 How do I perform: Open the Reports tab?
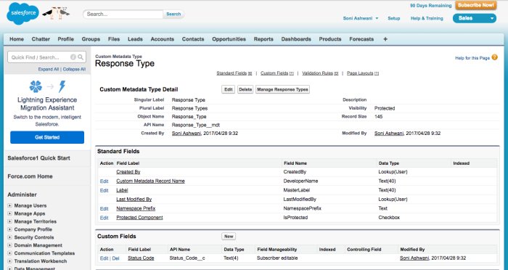[x=263, y=39]
